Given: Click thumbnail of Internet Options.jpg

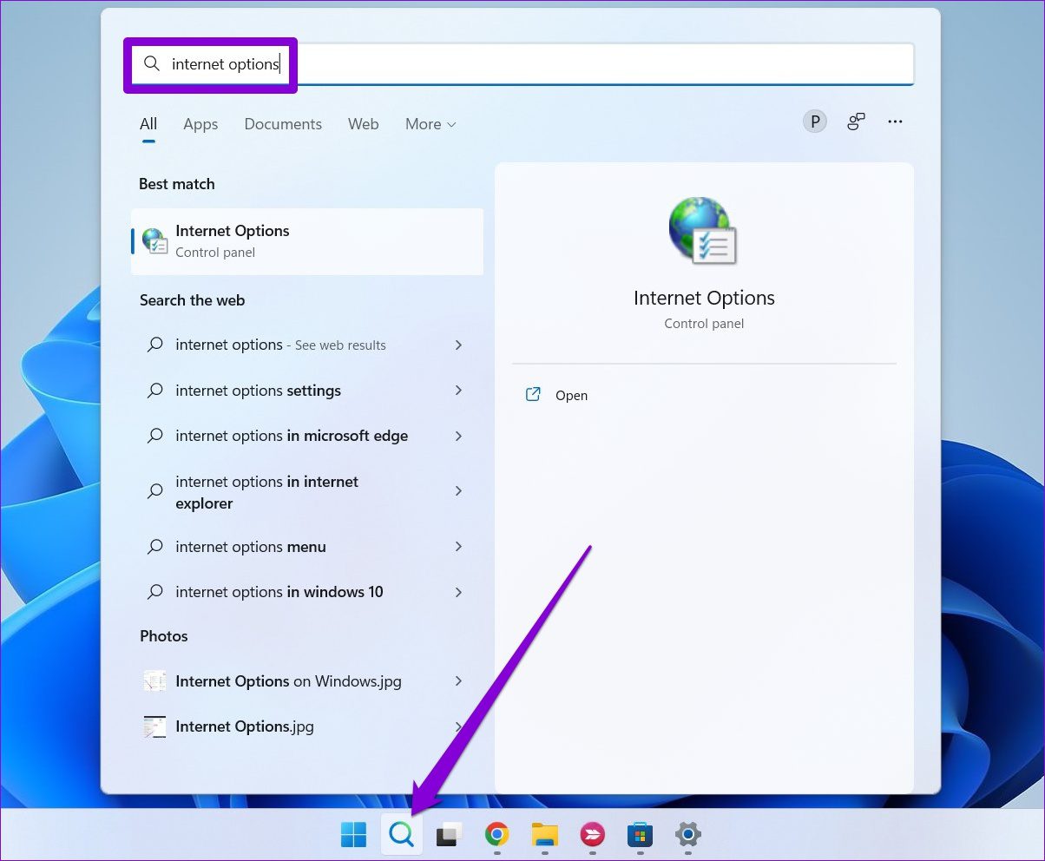Looking at the screenshot, I should click(x=154, y=726).
